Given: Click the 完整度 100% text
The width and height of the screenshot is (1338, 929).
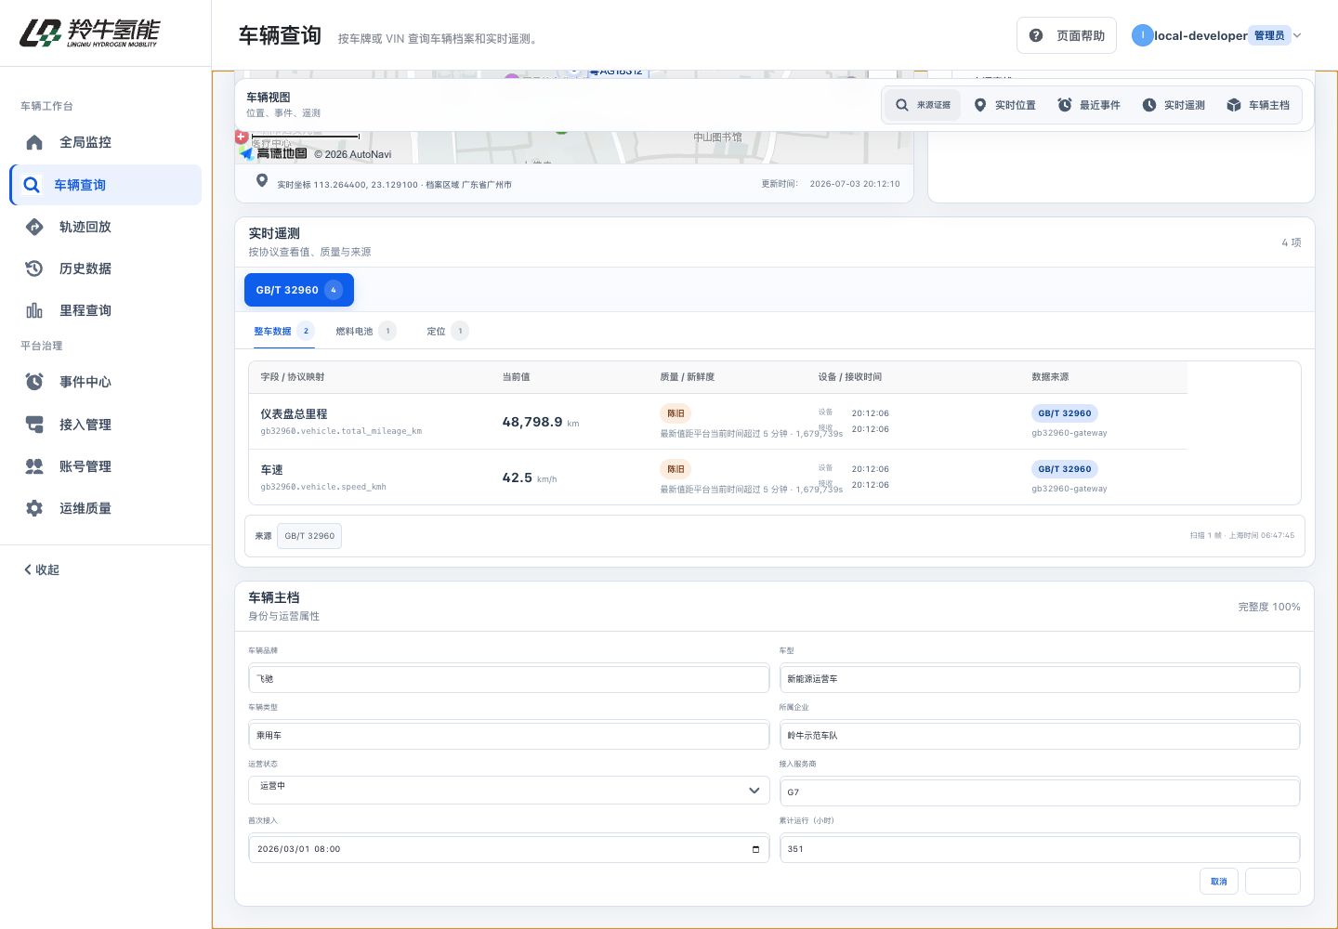Looking at the screenshot, I should 1269,607.
